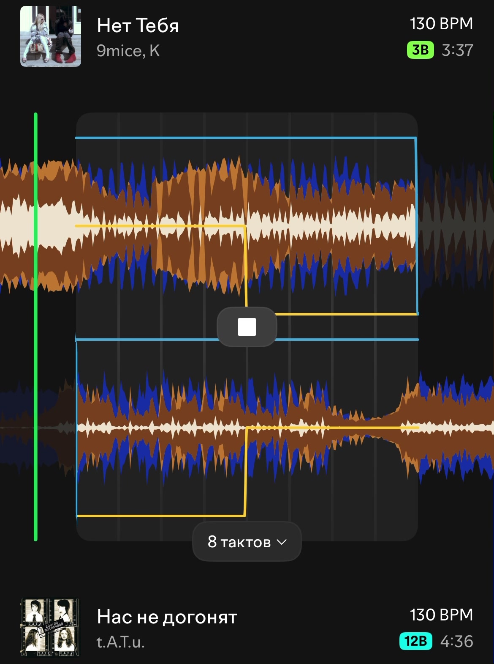Viewport: 494px width, 664px height.
Task: Click the blue volume line above upper waveform
Action: coord(246,138)
